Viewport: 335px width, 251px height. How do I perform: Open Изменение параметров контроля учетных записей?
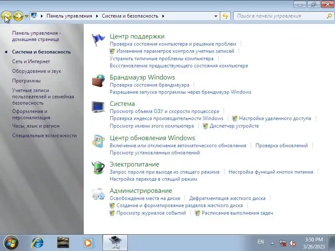[x=175, y=51]
